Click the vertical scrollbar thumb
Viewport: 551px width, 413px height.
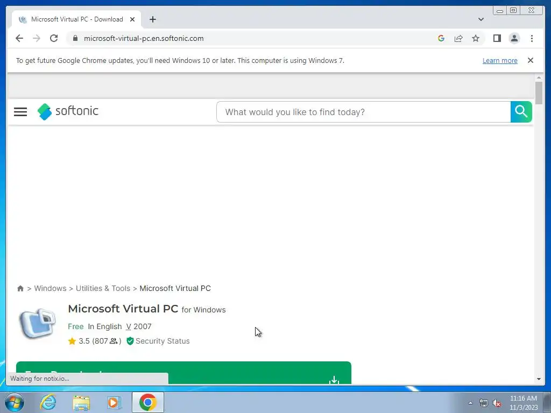click(x=539, y=92)
